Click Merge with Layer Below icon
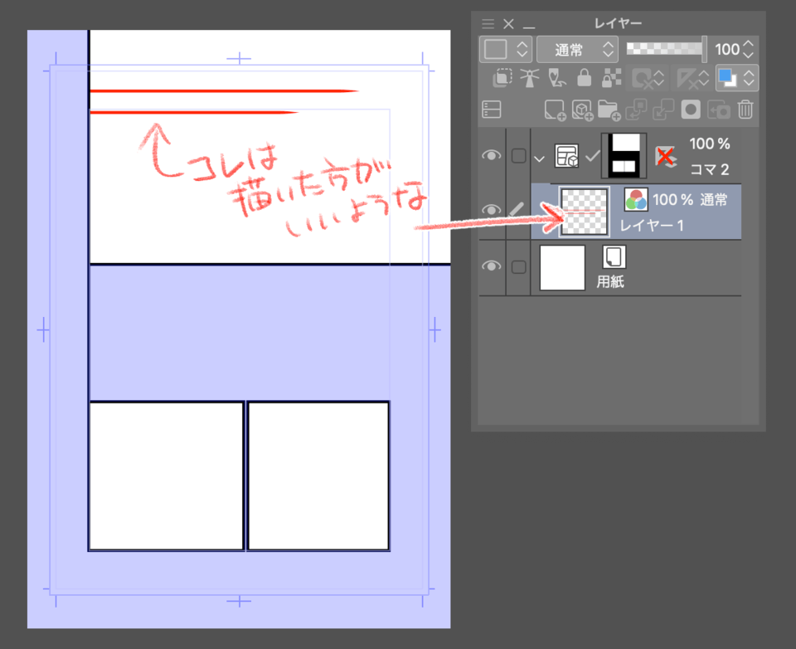This screenshot has width=796, height=649. [x=663, y=110]
